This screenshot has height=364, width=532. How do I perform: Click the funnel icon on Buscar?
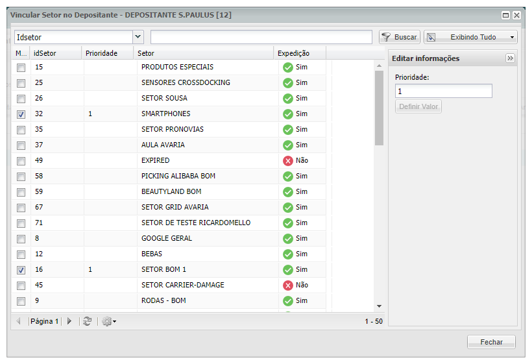pyautogui.click(x=386, y=37)
